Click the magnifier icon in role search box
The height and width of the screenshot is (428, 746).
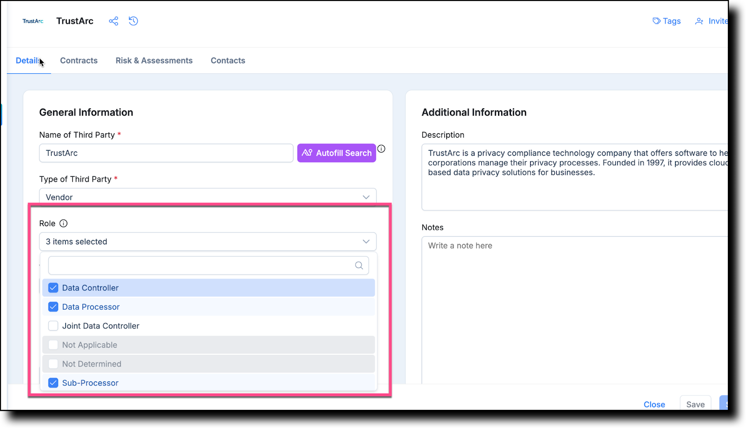point(359,265)
